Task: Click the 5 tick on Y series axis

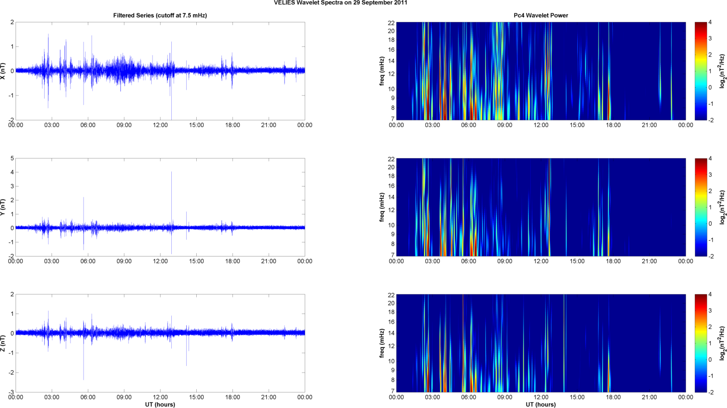Action: pyautogui.click(x=12, y=158)
